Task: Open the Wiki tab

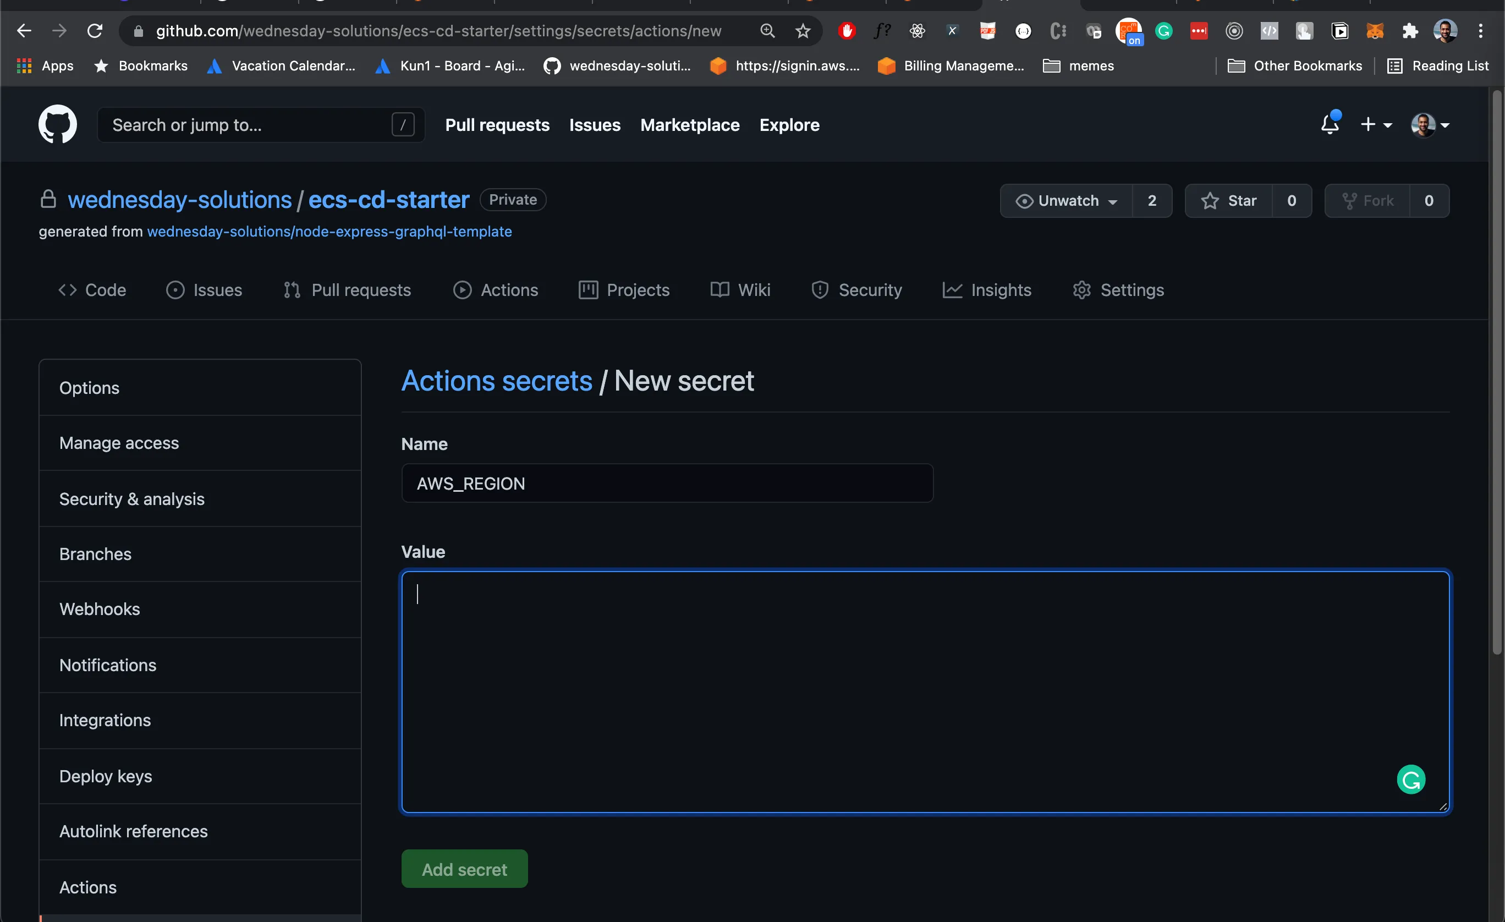Action: [x=740, y=289]
